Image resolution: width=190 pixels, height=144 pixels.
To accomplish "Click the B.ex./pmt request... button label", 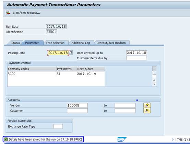I will (x=26, y=13).
